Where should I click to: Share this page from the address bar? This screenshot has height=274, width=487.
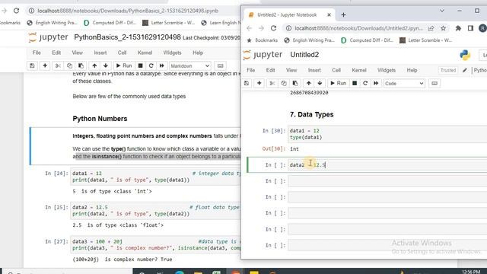[x=431, y=28]
